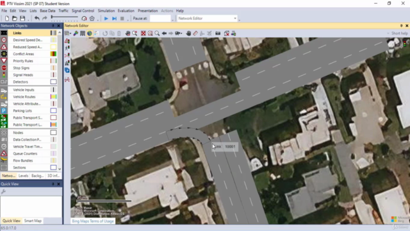This screenshot has height=231, width=410.
Task: Toggle Conflict Areas visibility swatch
Action: 53,54
